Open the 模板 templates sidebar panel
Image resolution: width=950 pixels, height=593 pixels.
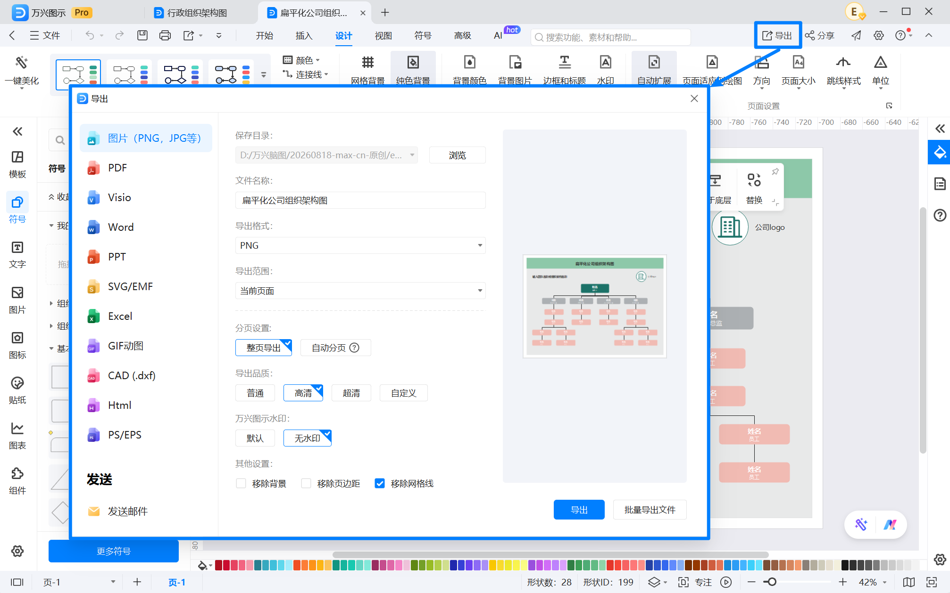point(17,165)
